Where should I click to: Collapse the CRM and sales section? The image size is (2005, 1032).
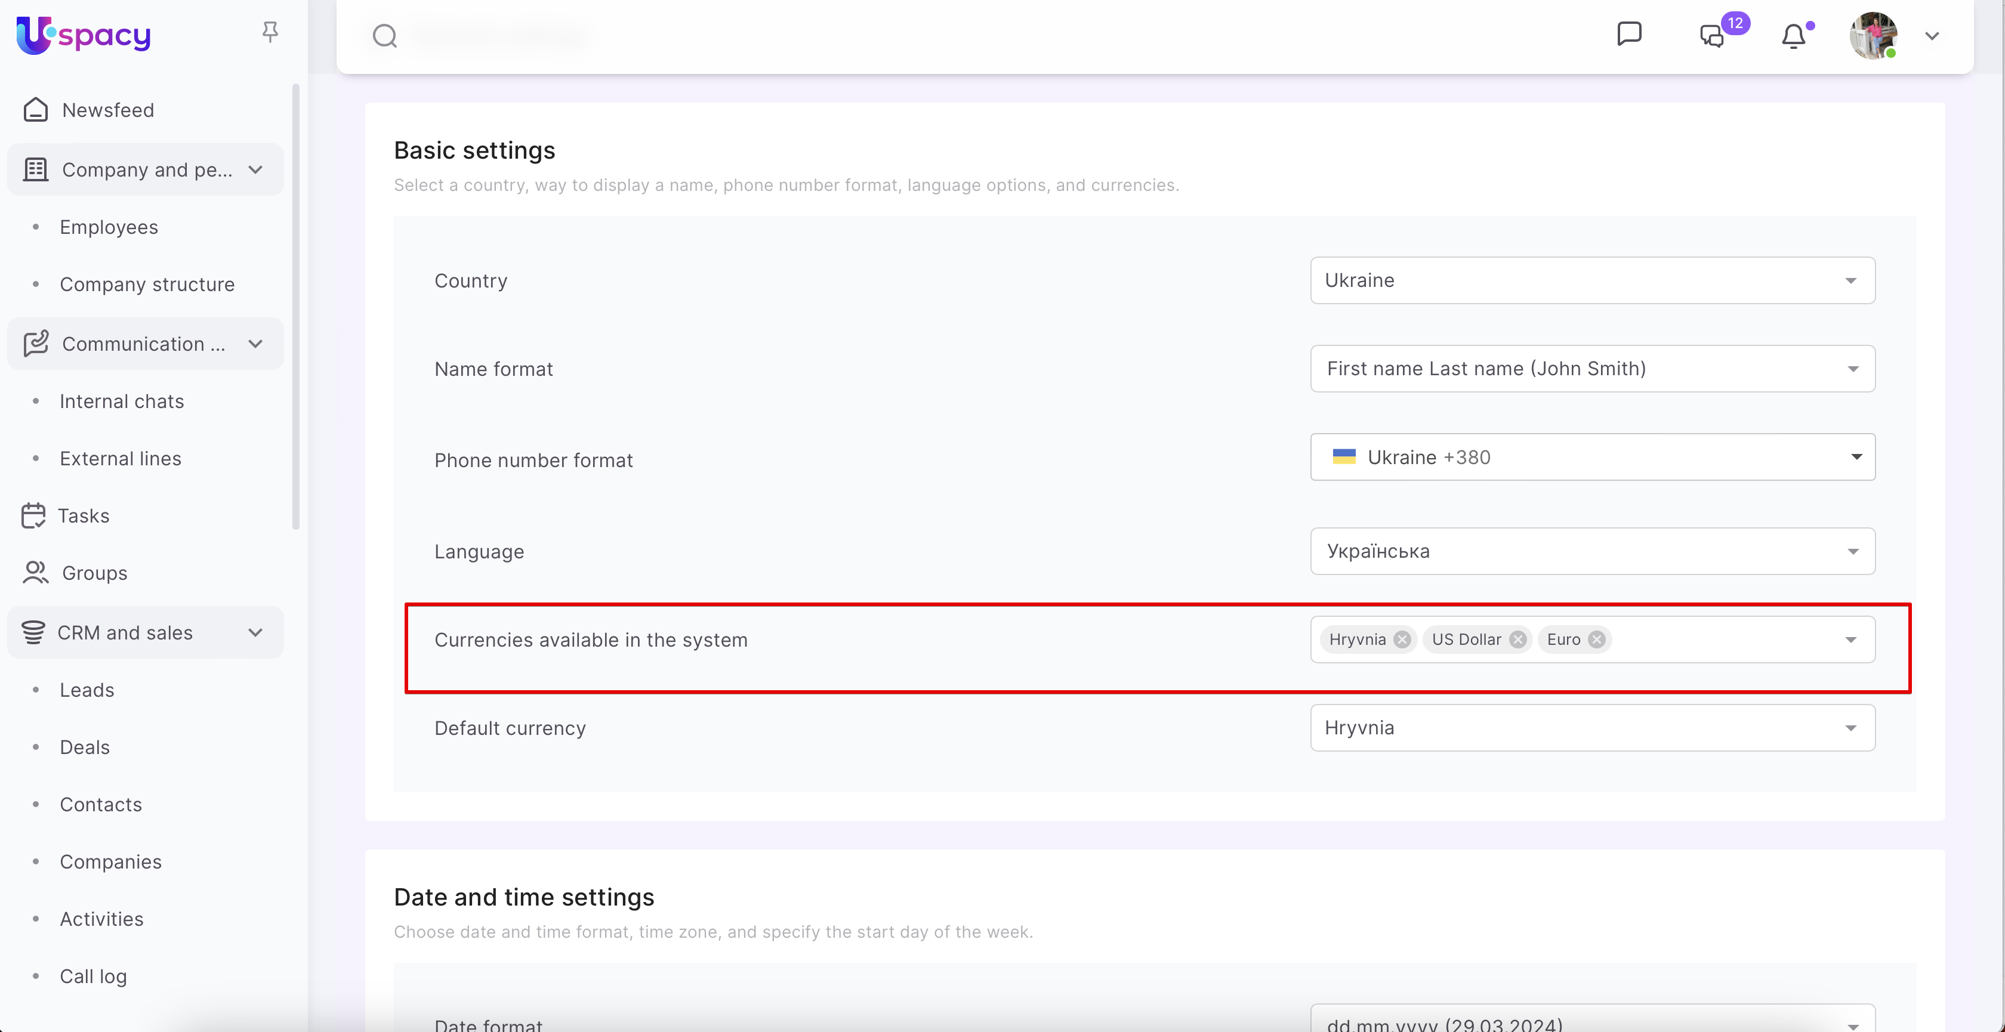pos(255,633)
